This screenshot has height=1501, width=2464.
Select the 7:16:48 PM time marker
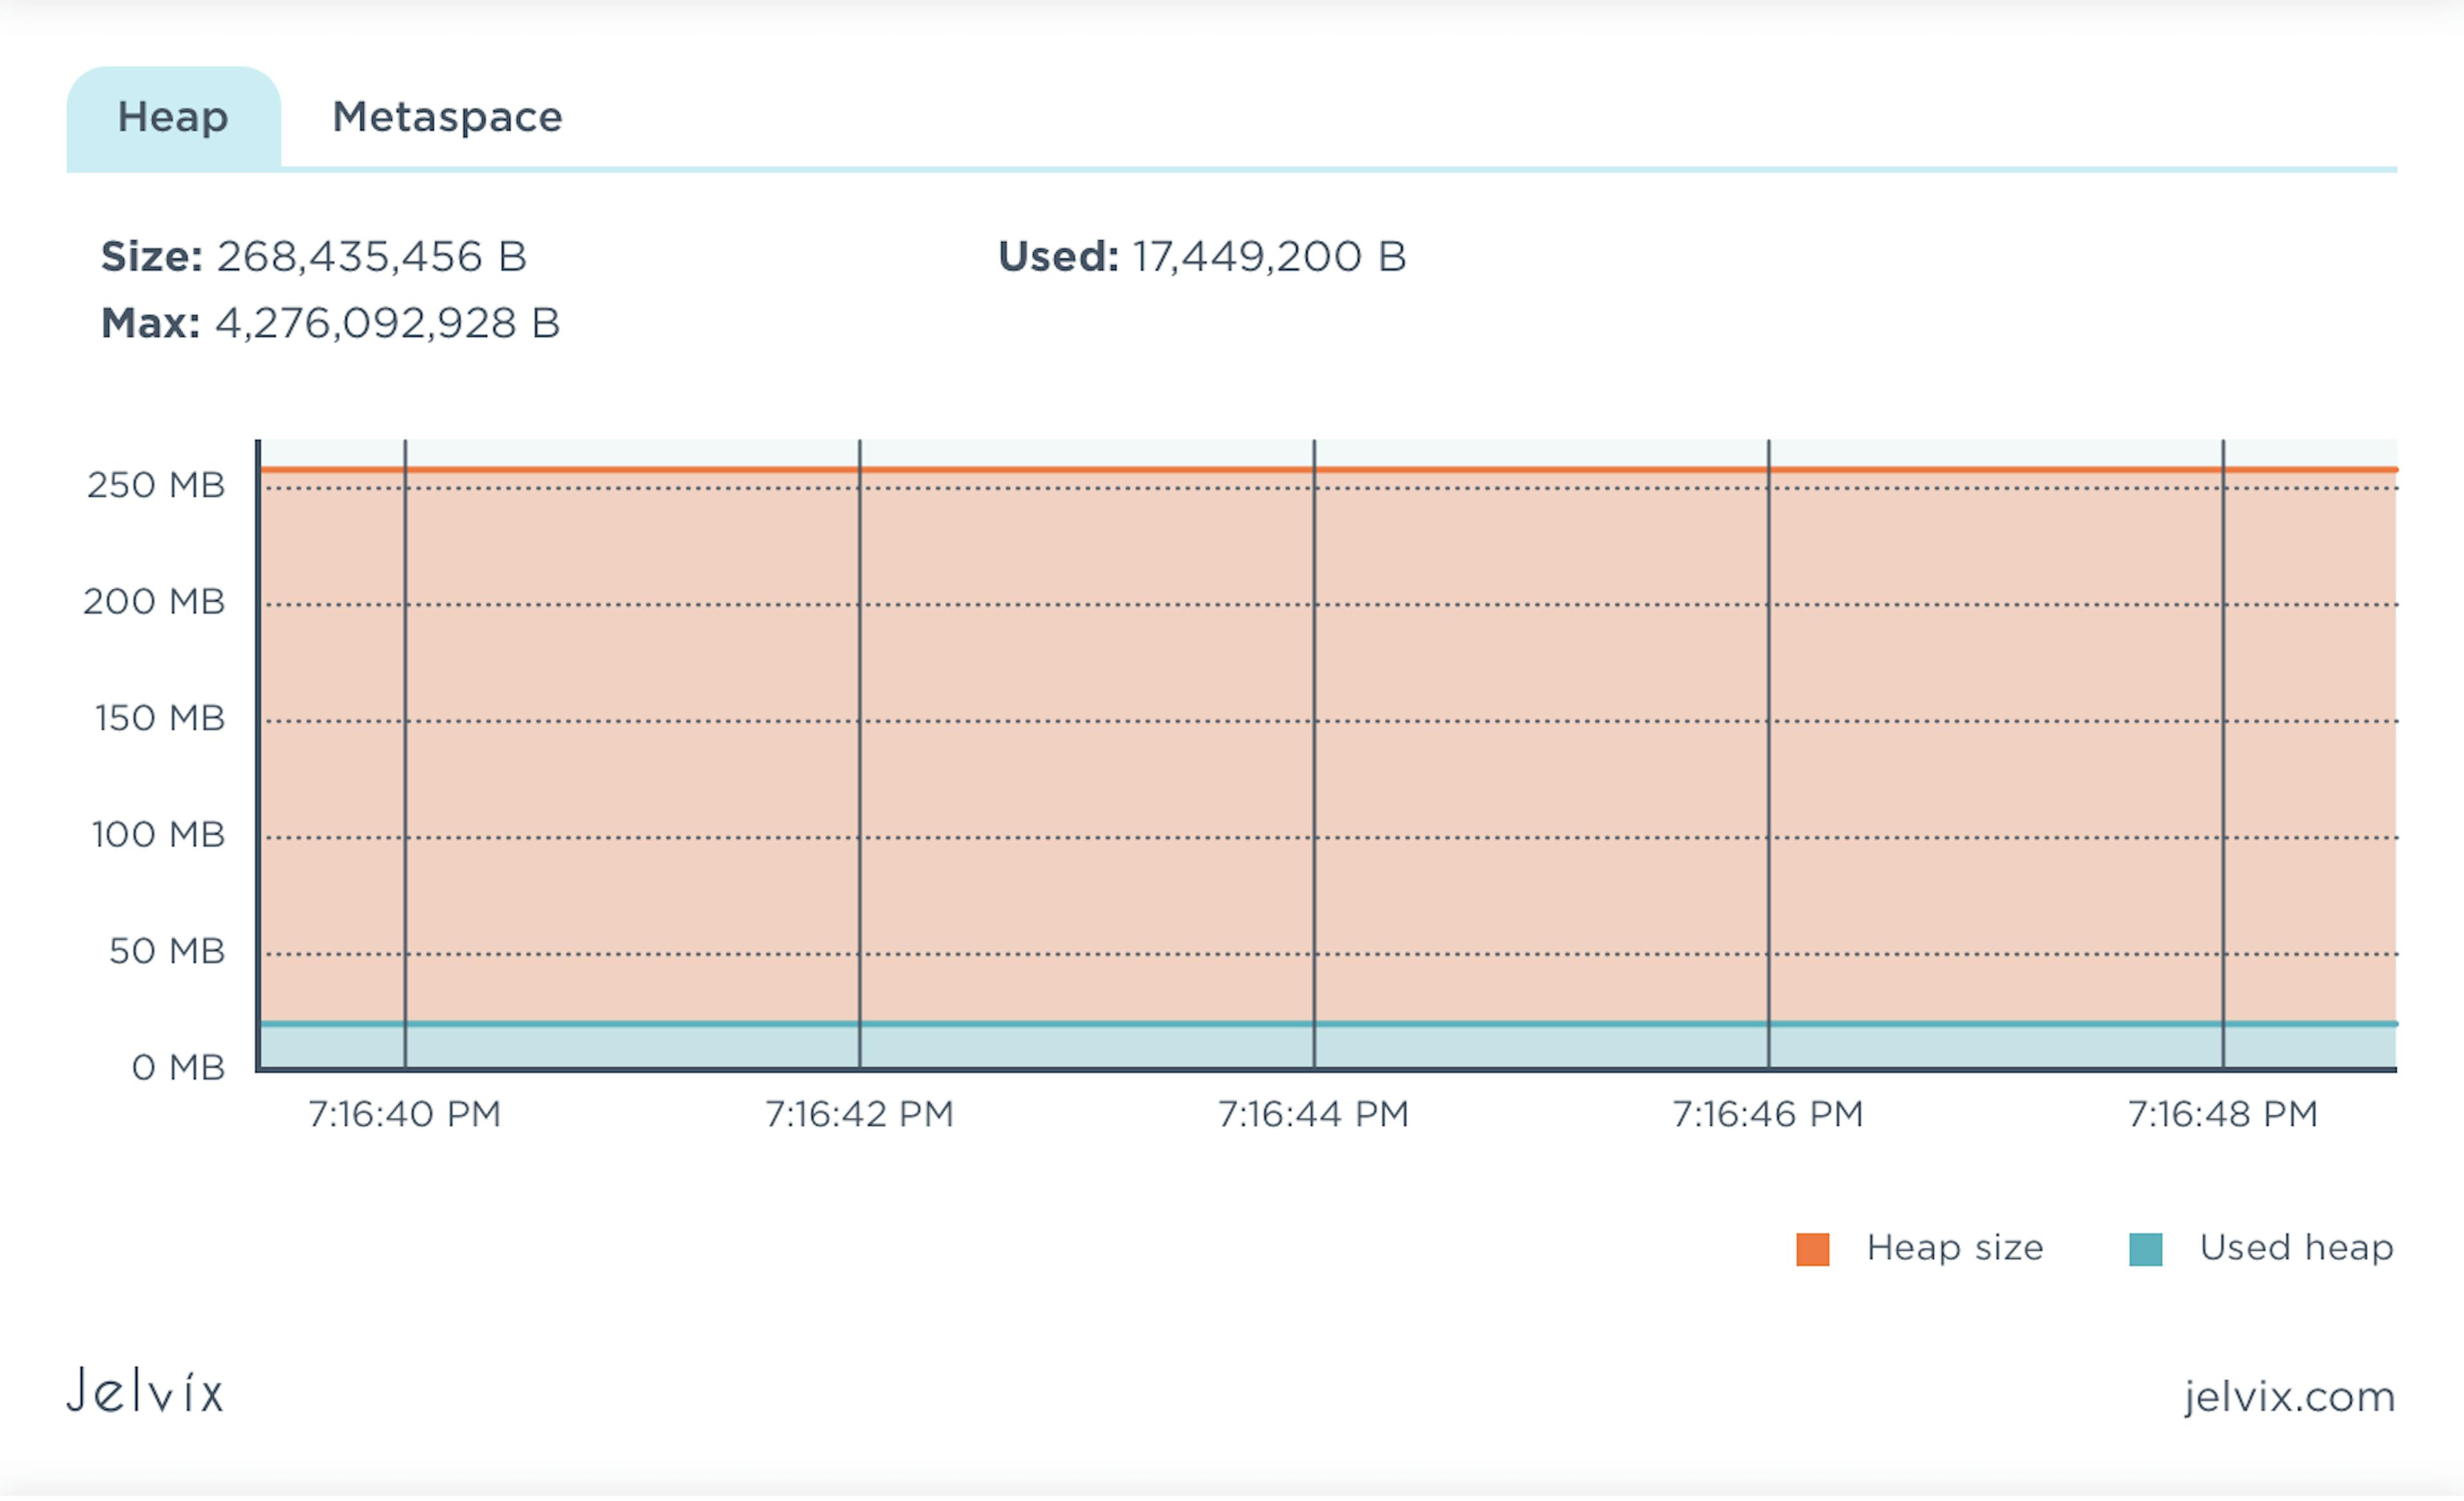(x=2223, y=1114)
